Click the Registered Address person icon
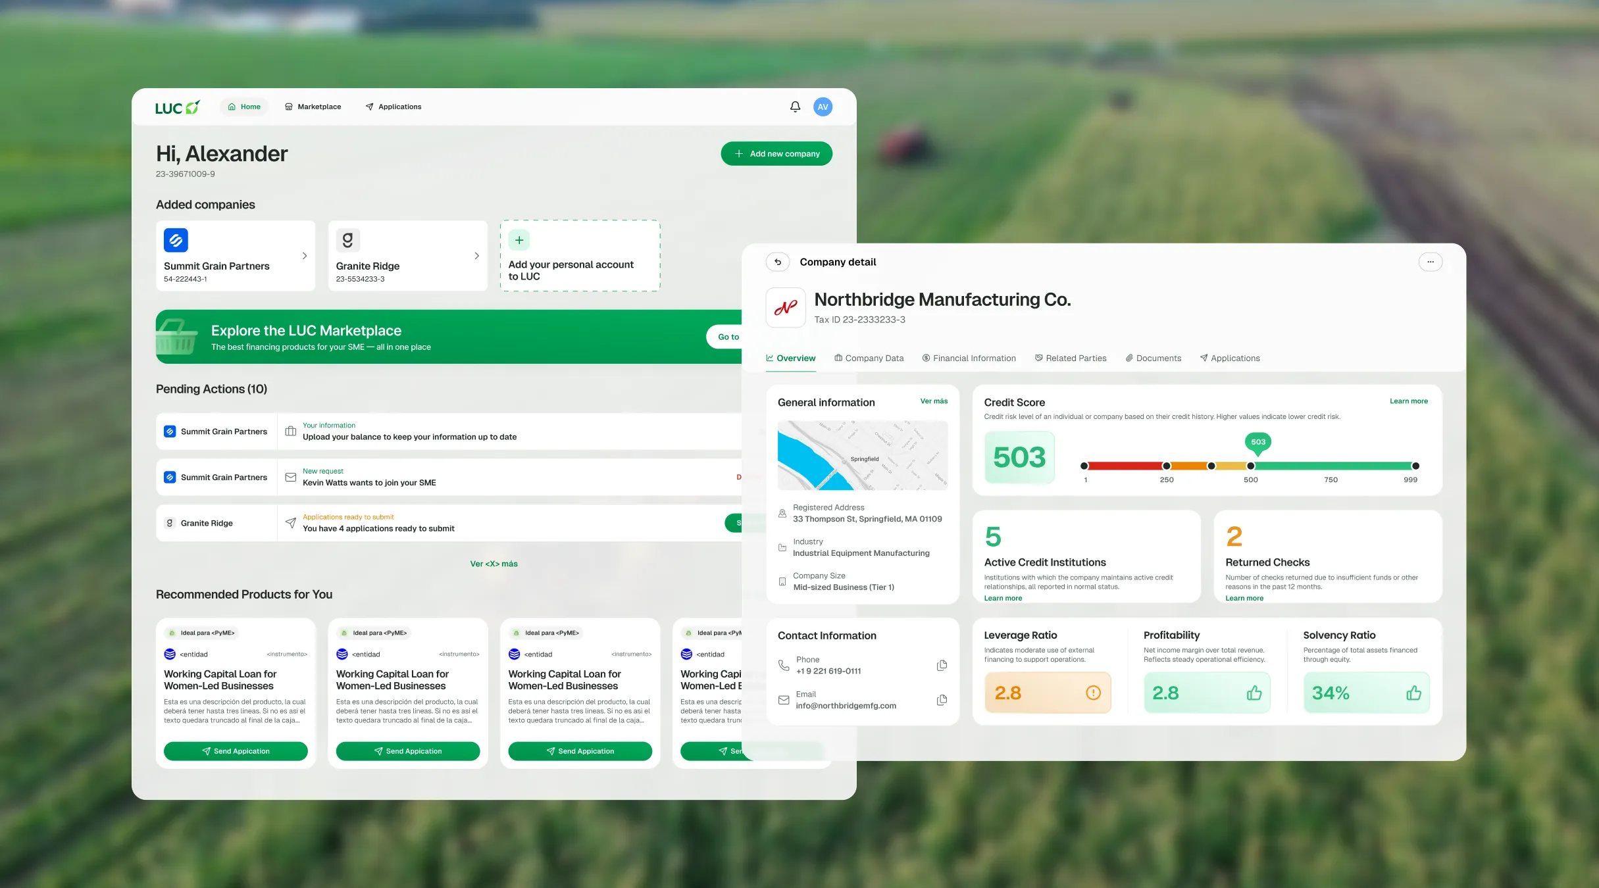The image size is (1599, 888). tap(782, 513)
